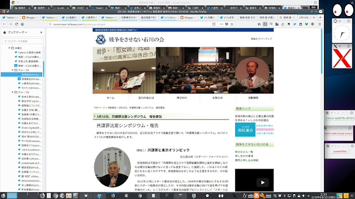Open the Library icon in Firefox toolbar
This screenshot has width=355, height=199.
259,24
